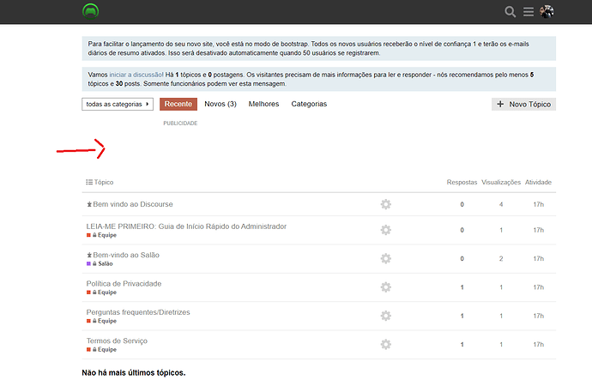Click Equipe badge under Perguntas frequentes/Diretrizes

coord(101,321)
